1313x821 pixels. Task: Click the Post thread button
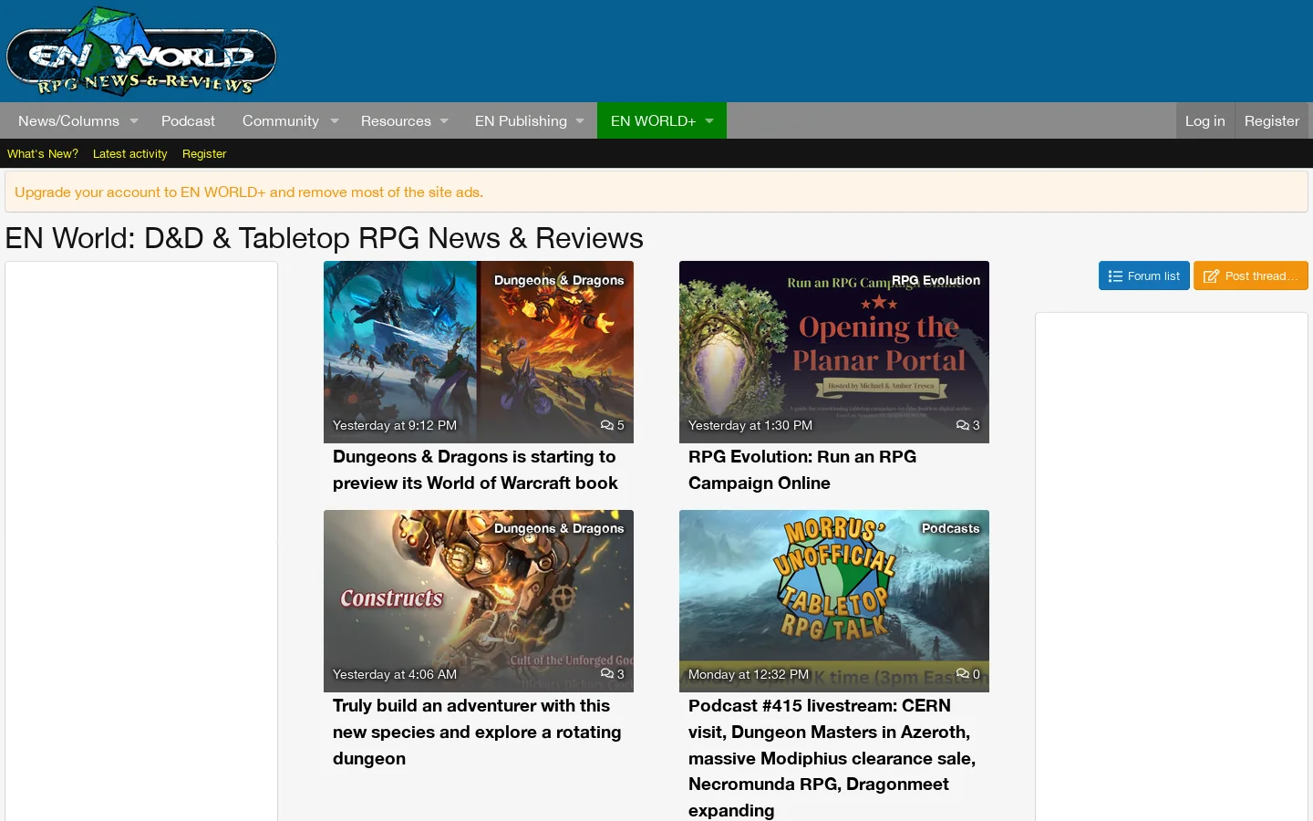(x=1250, y=275)
